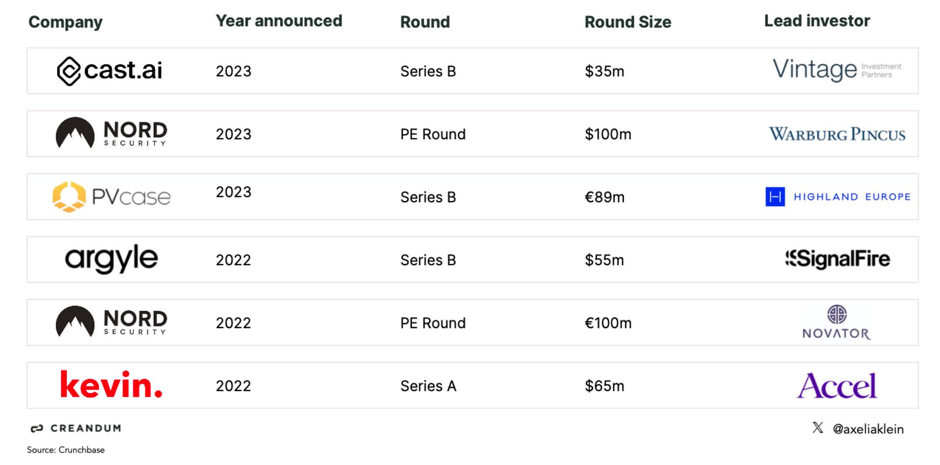Select the purple Accel logo
Viewport: 940px width, 465px height.
click(x=837, y=386)
